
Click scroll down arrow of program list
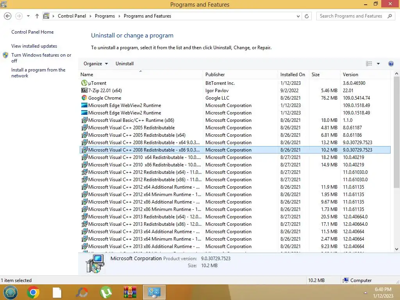(x=396, y=249)
